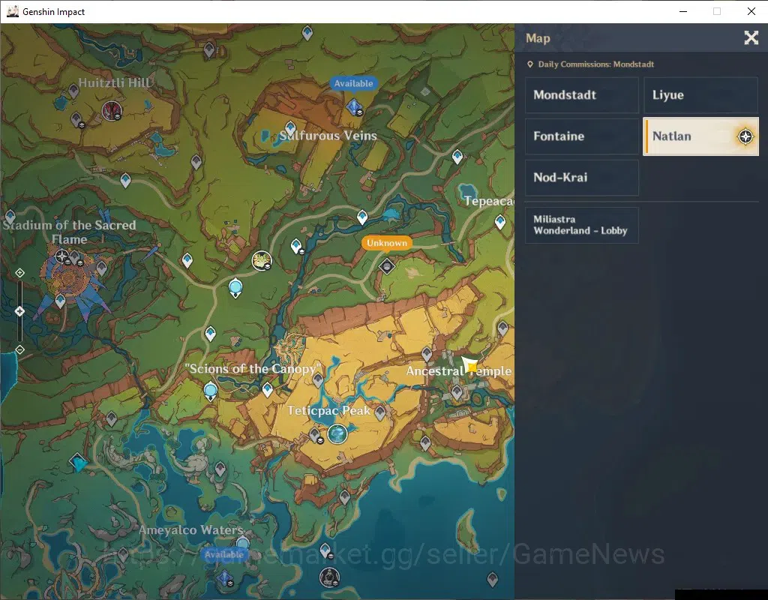Click the Statue of Seven at Teticpac Peak
Screen dimensions: 768x600
click(337, 433)
